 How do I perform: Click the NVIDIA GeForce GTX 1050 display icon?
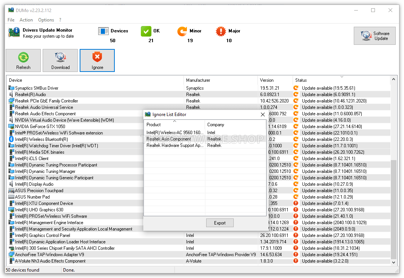[x=11, y=126]
